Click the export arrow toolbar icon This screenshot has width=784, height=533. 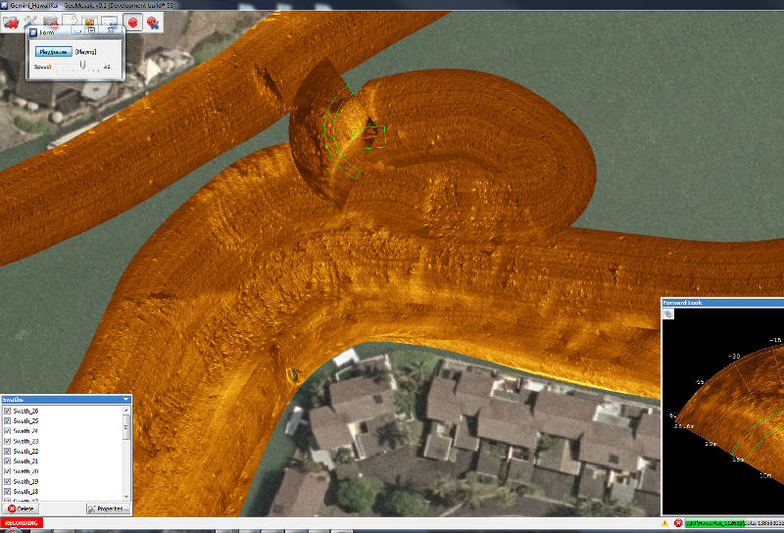pyautogui.click(x=71, y=20)
